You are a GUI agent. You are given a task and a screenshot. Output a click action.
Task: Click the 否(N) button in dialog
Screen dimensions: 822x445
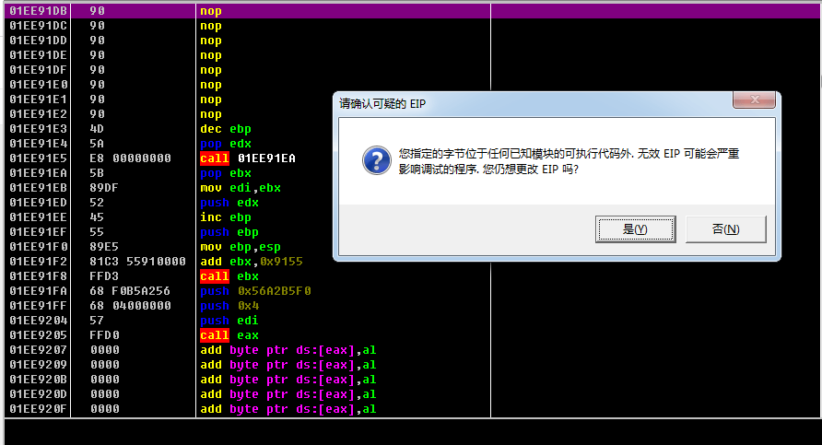[725, 229]
